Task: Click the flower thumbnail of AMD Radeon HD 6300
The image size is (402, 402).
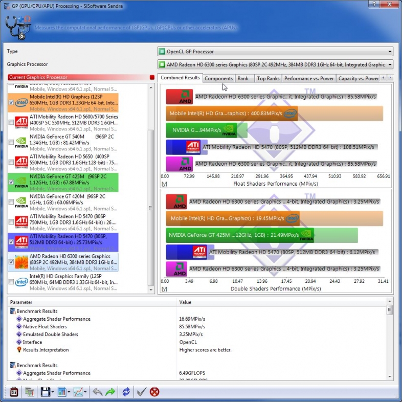Action: pyautogui.click(x=21, y=262)
